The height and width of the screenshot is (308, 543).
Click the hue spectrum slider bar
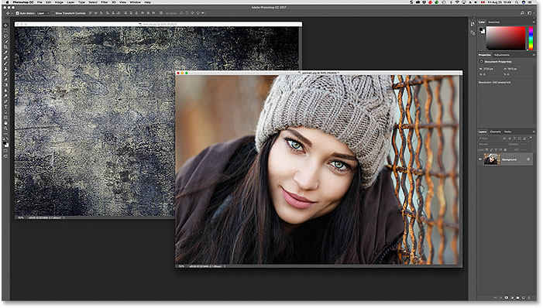point(531,38)
